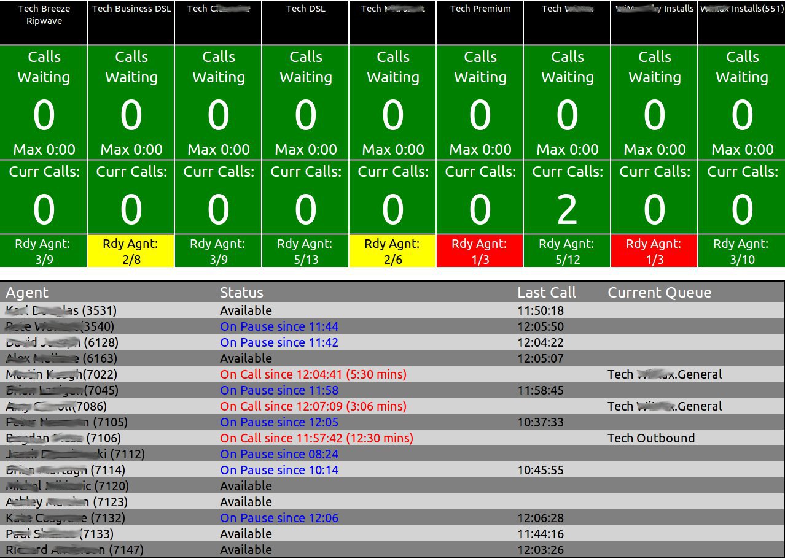Click the 'Tech Outbound' current queue cell

(x=651, y=438)
